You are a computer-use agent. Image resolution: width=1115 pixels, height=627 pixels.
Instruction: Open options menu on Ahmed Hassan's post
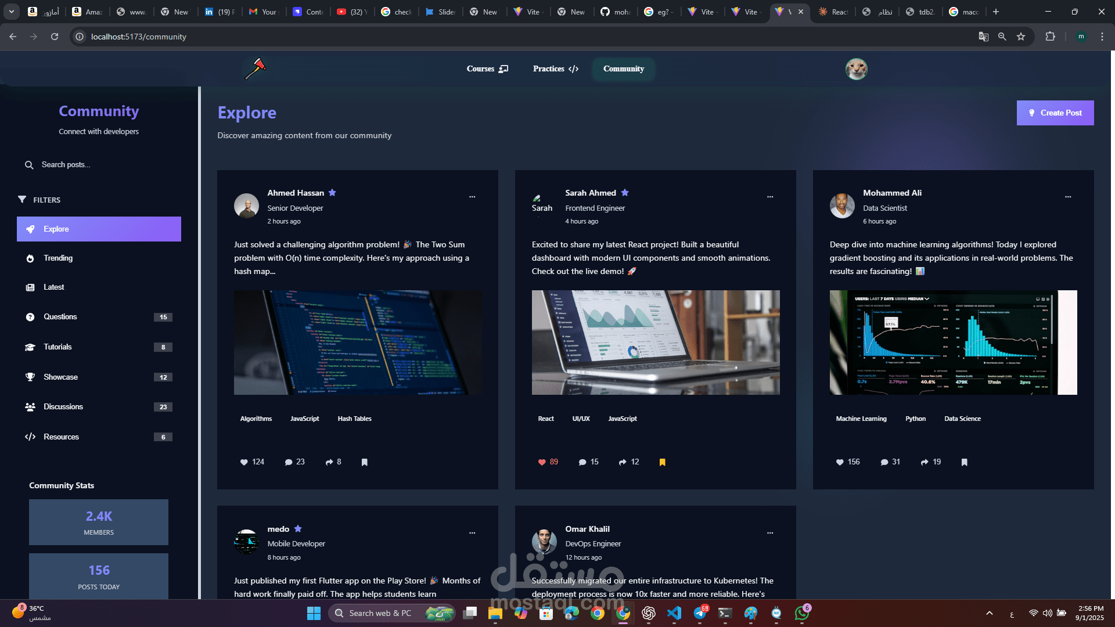pyautogui.click(x=472, y=197)
